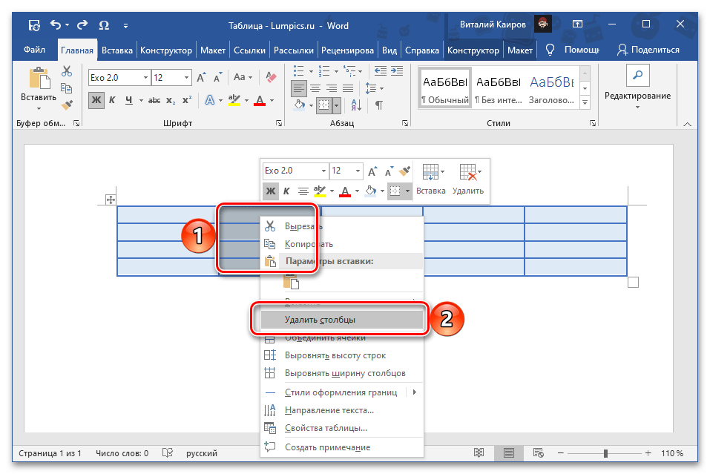710x474 pixels.
Task: Switch to the Ссылки ribbon tab
Action: click(x=249, y=50)
